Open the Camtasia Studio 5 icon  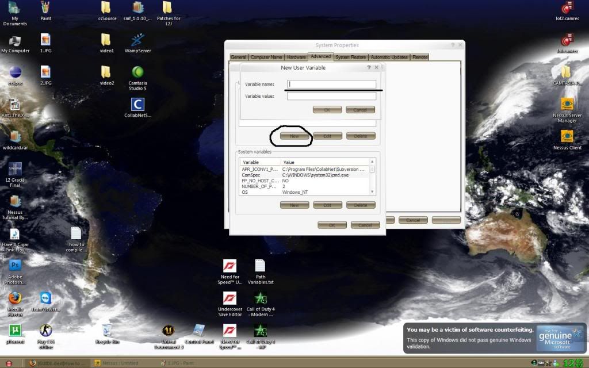click(x=137, y=72)
